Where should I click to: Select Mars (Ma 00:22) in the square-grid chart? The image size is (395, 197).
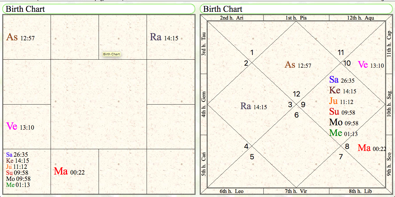[69, 172]
